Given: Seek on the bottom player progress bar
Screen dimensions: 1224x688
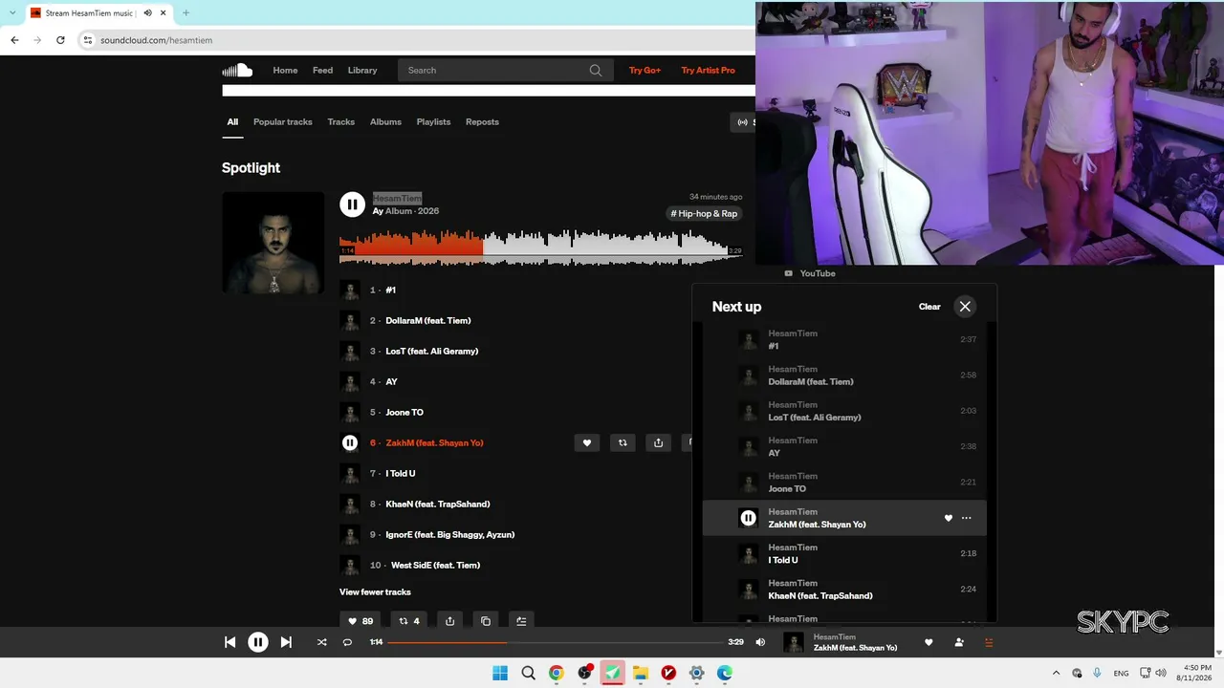Looking at the screenshot, I should pos(555,642).
